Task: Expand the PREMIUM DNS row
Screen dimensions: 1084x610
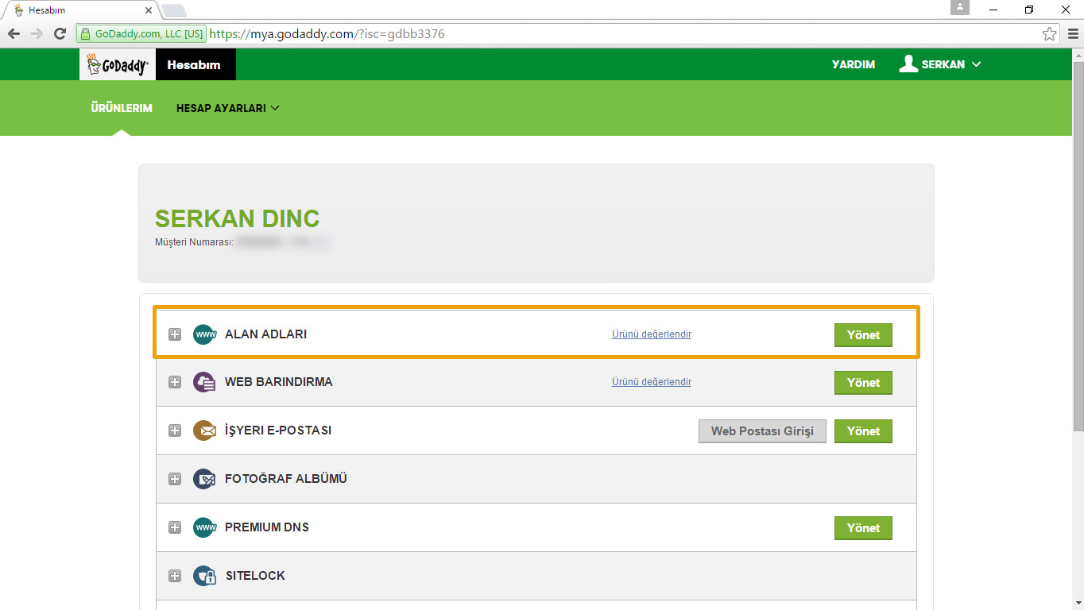Action: (x=175, y=527)
